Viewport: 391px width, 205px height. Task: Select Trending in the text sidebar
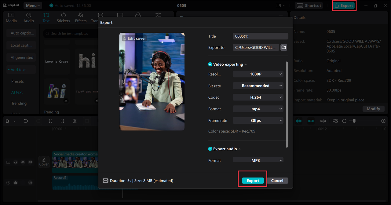coord(19,103)
